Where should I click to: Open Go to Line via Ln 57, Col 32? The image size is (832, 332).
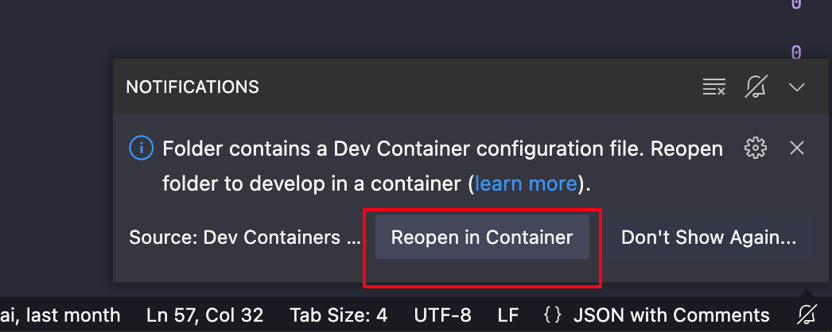[x=204, y=315]
